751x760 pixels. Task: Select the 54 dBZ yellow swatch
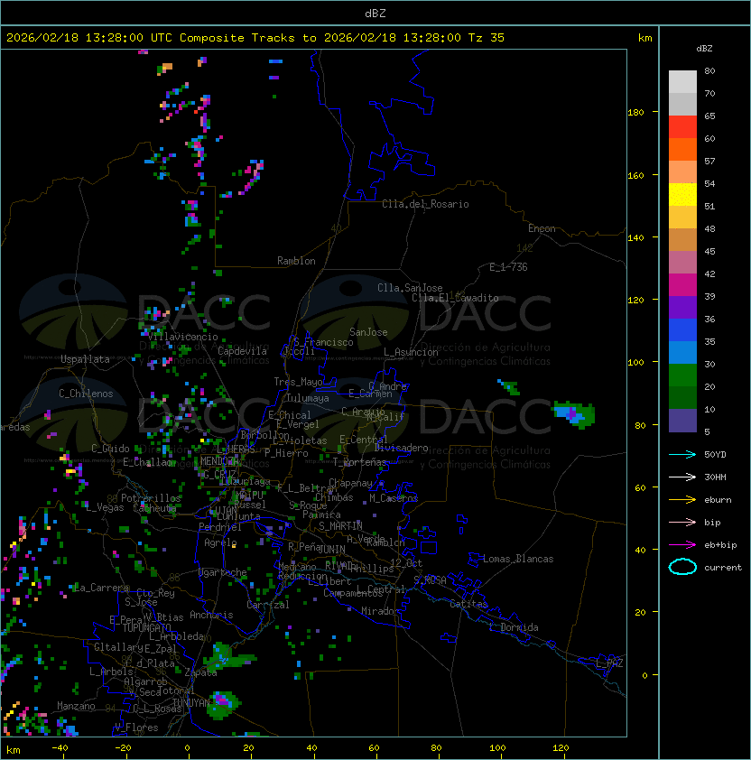click(682, 194)
